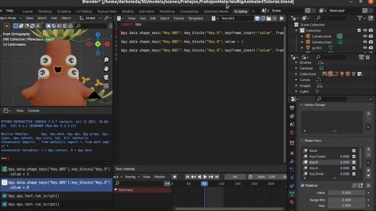Open the Global transform orientation dropdown

pyautogui.click(x=90, y=18)
